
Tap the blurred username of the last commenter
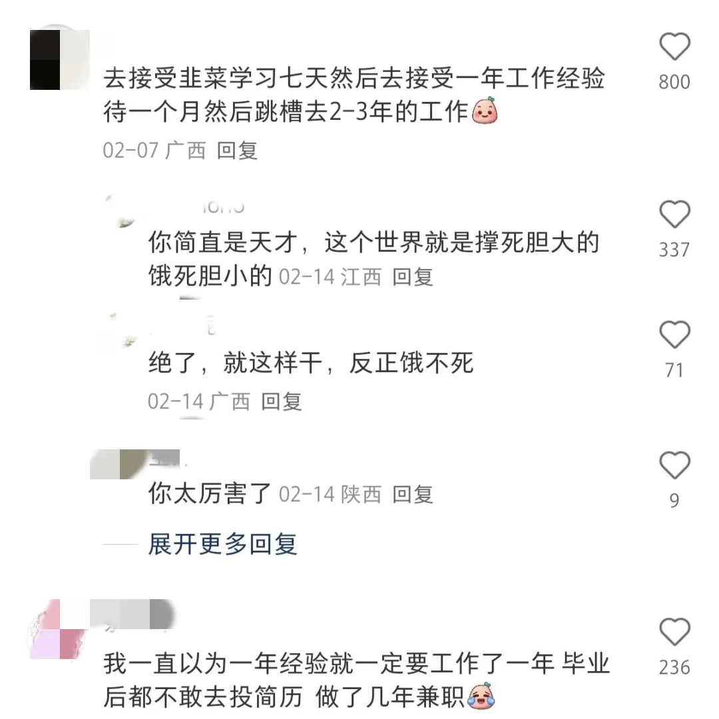click(x=131, y=614)
